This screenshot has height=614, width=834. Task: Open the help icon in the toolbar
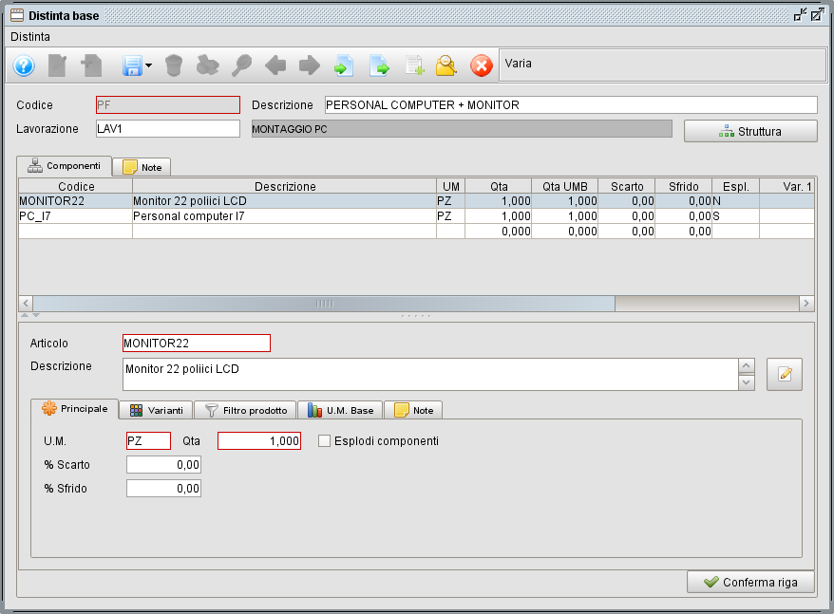[x=23, y=65]
